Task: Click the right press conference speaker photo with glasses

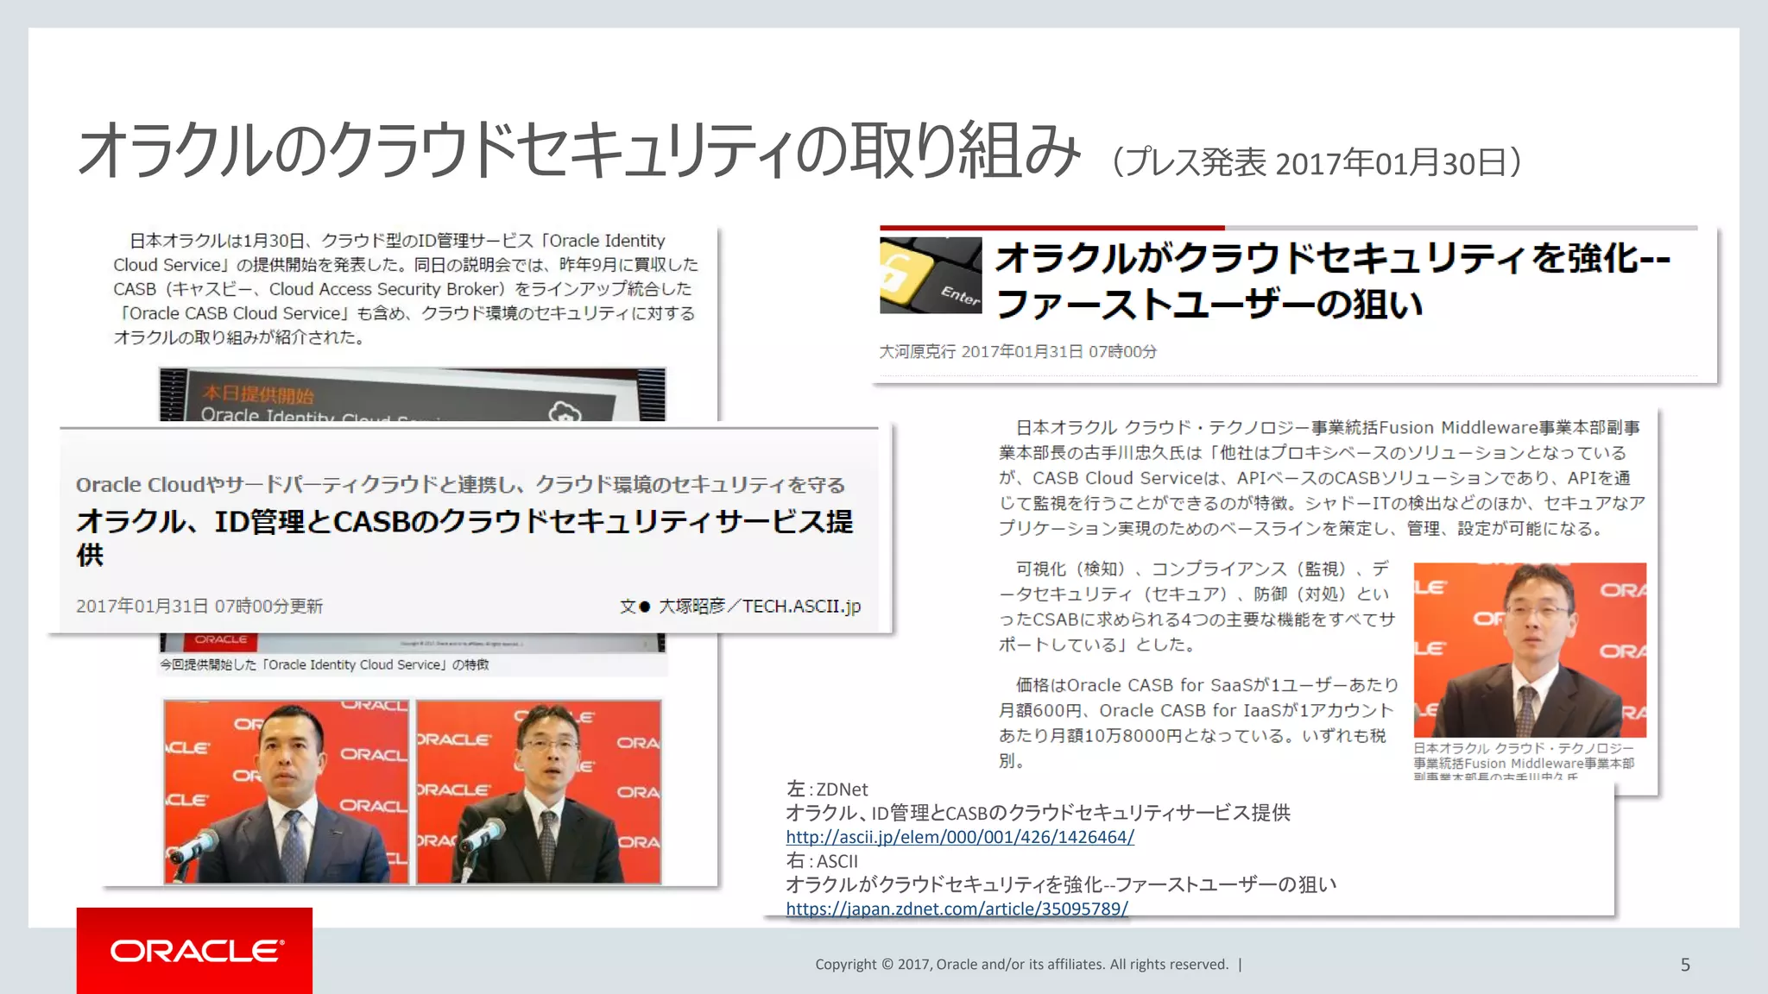Action: point(540,792)
